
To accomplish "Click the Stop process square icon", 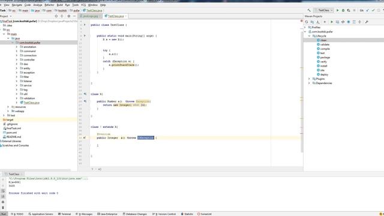I will (354, 10).
